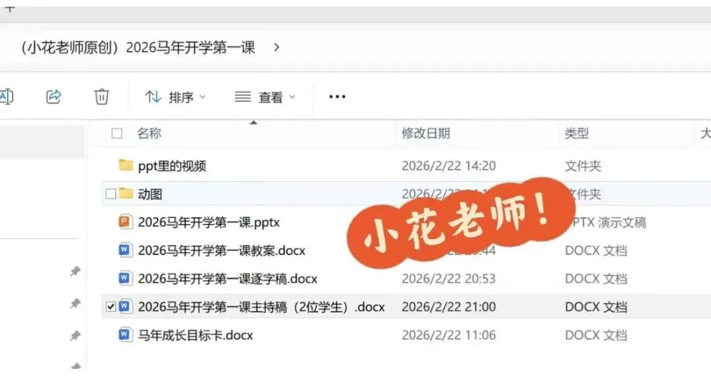Select the PowerPoint icon of 2026马年开学第一课.pptx
The image size is (711, 384).
125,222
